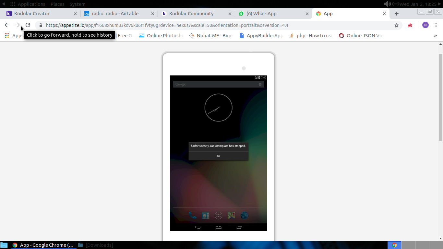Image resolution: width=443 pixels, height=249 pixels.
Task: Open the Browser globe app in dock
Action: 244,215
